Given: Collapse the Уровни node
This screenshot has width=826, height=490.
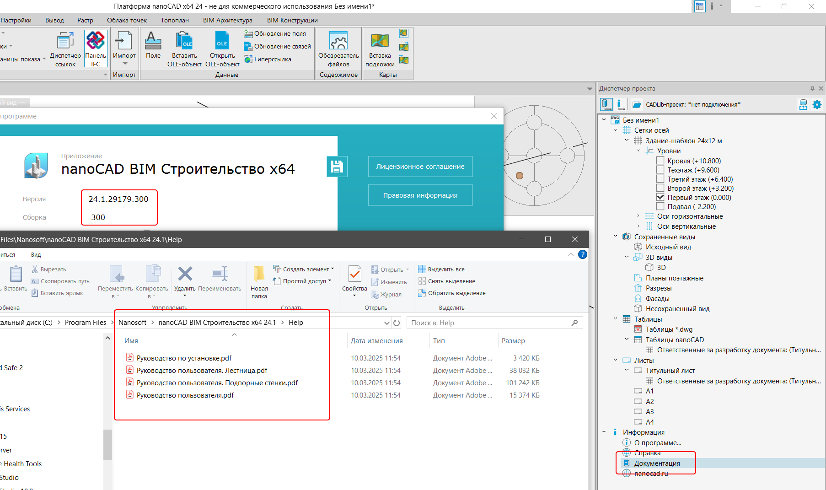Looking at the screenshot, I should point(638,151).
